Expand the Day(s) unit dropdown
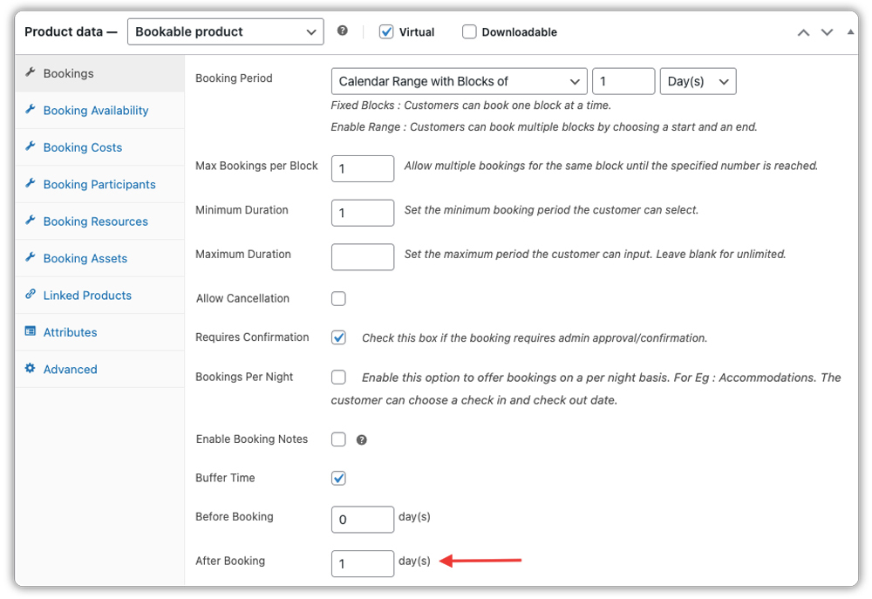This screenshot has height=599, width=872. click(x=698, y=81)
